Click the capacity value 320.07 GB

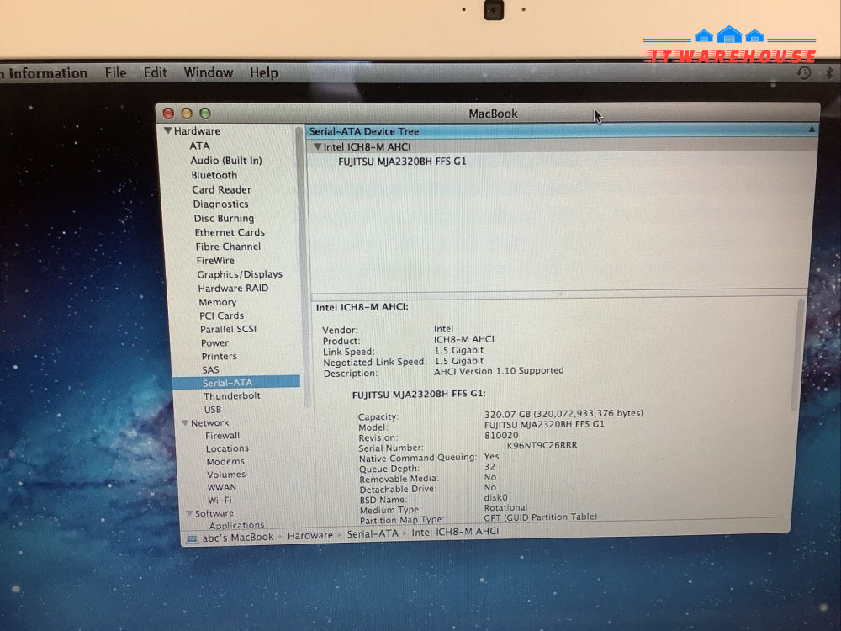(563, 414)
